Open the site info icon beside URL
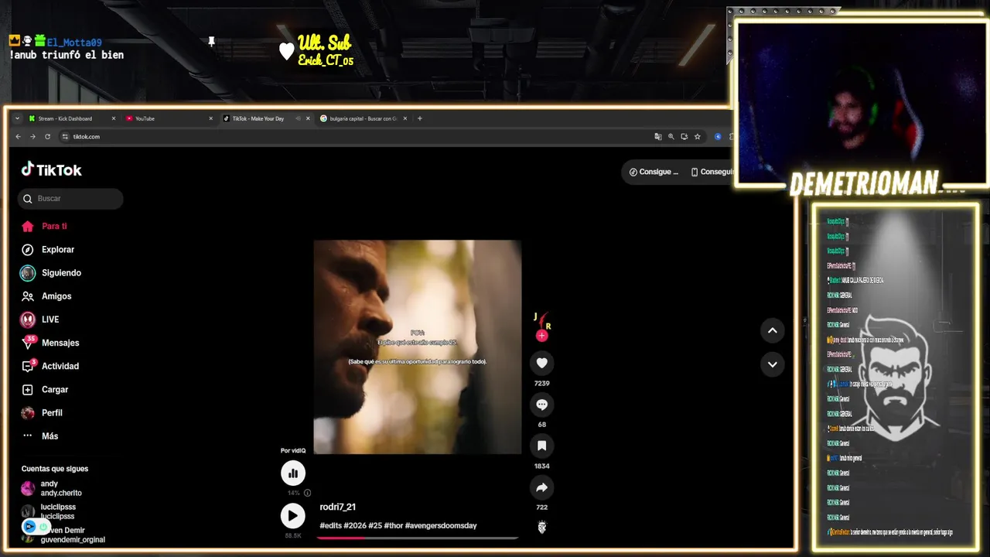 point(66,137)
